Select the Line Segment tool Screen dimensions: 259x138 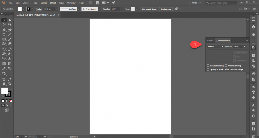tap(10, 34)
